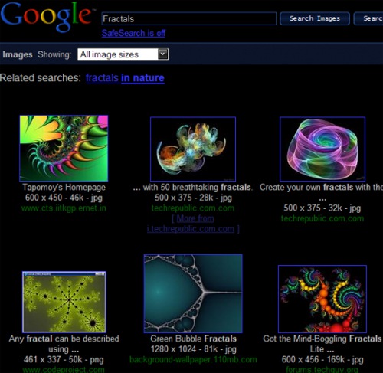Click the Got the Mind-Boggling Fractals caption
This screenshot has height=373, width=383.
(322, 344)
